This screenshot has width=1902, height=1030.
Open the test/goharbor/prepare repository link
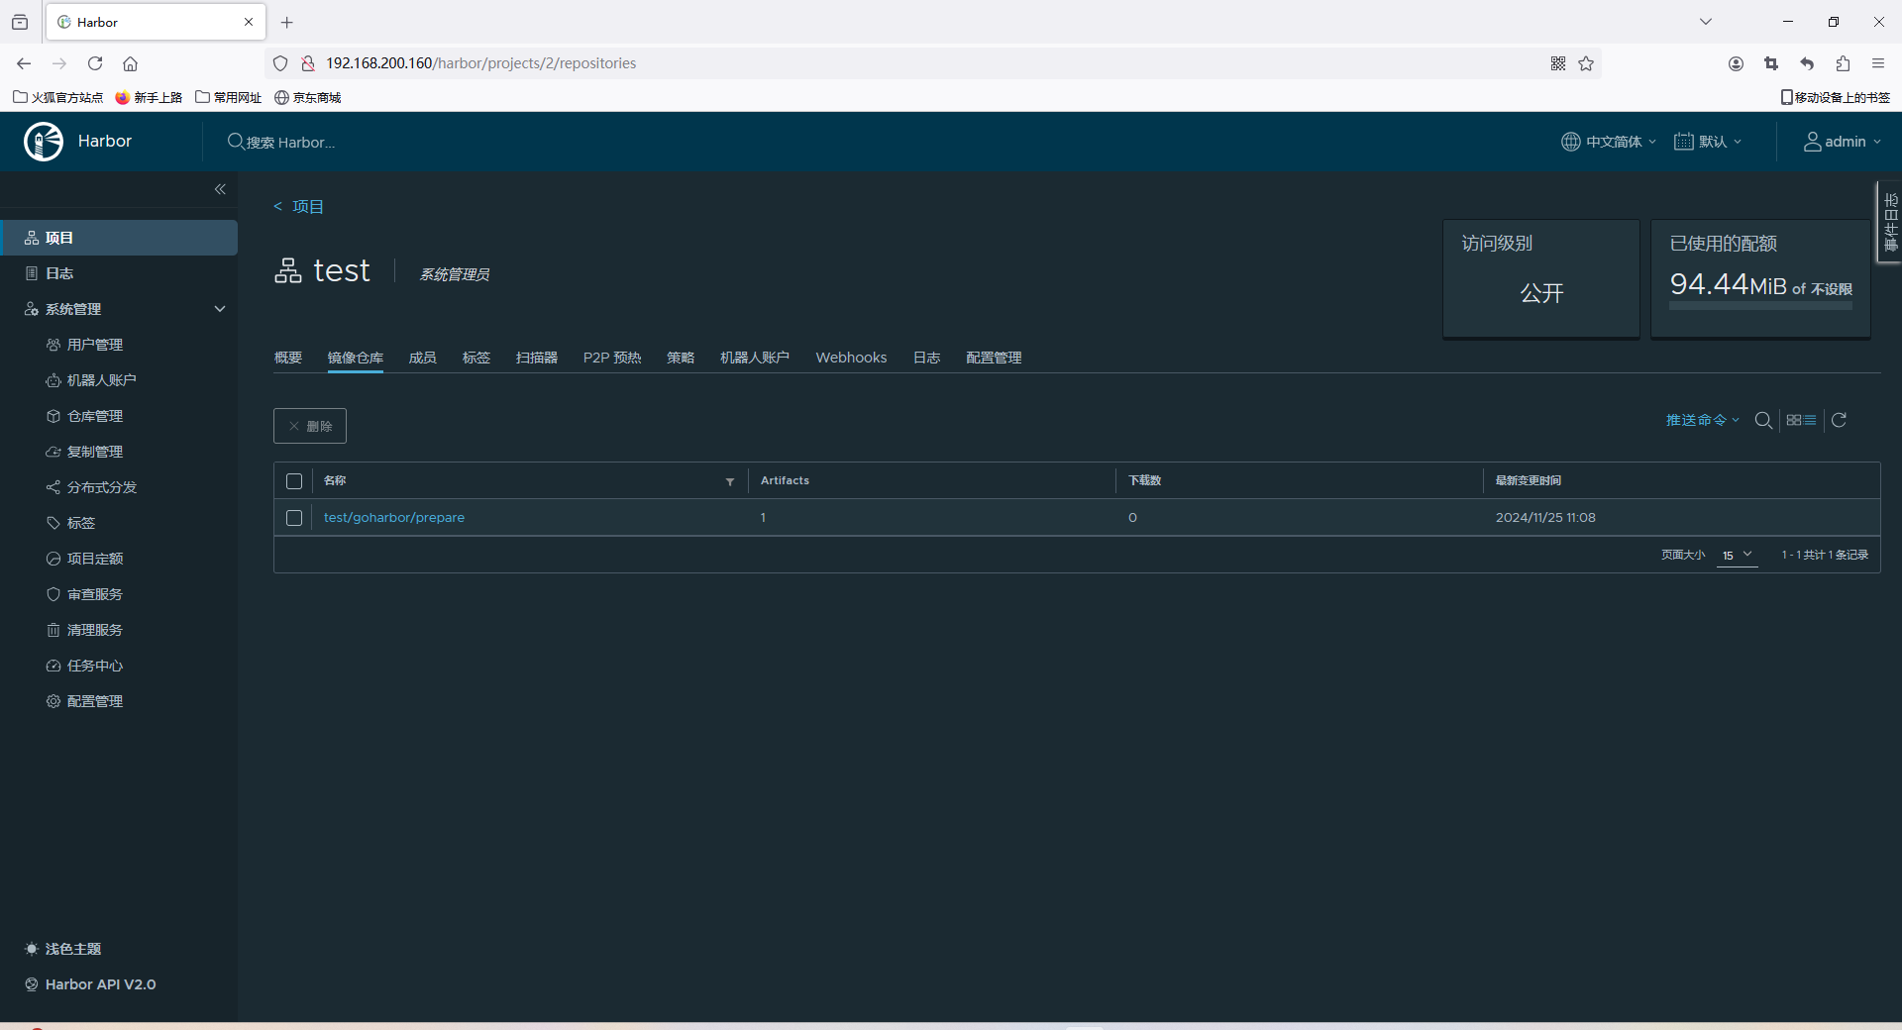pyautogui.click(x=394, y=518)
